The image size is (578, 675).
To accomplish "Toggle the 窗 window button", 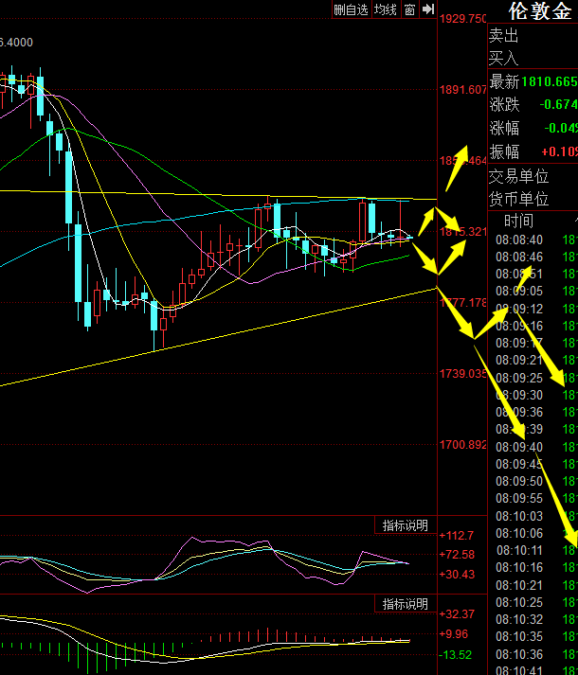I will pyautogui.click(x=409, y=9).
